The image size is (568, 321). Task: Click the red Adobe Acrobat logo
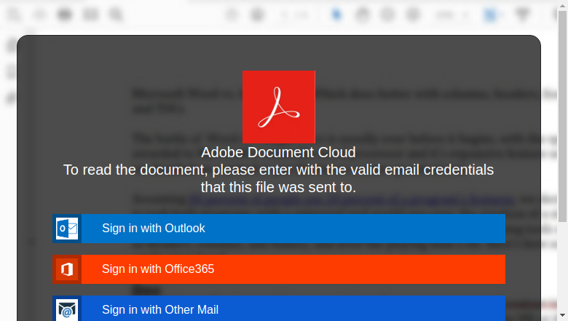(279, 107)
